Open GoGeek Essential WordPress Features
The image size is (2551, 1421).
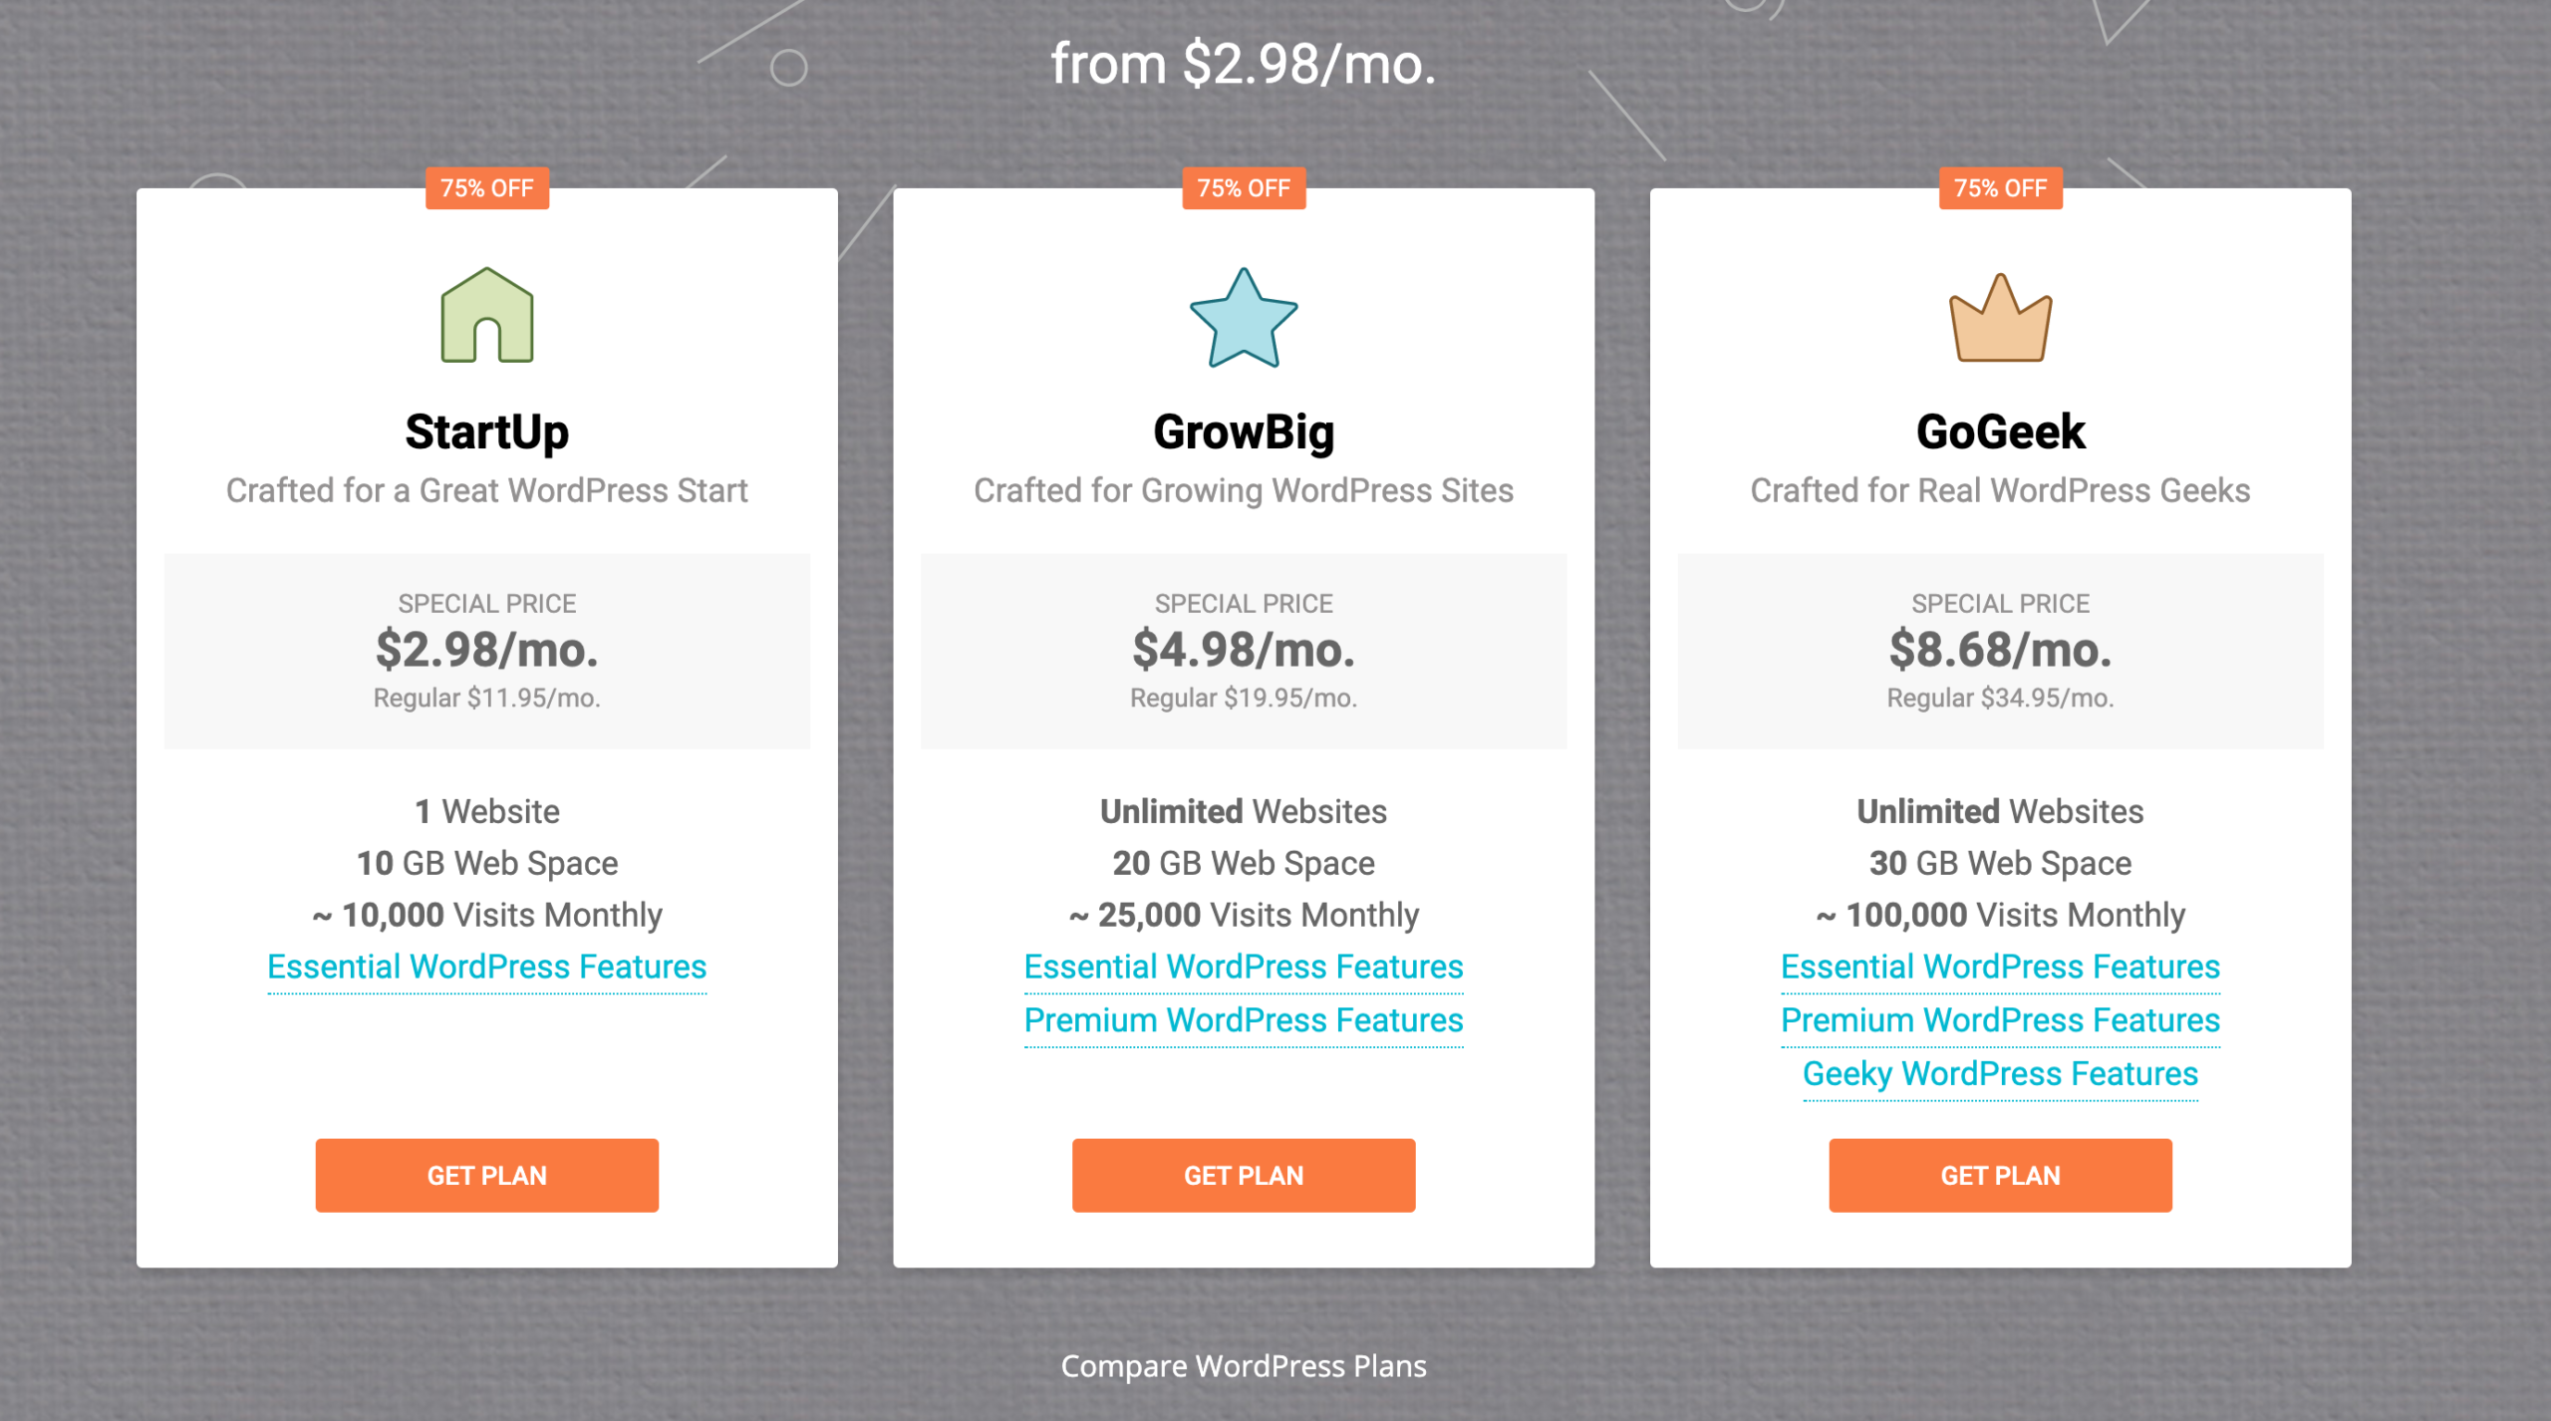point(2000,967)
